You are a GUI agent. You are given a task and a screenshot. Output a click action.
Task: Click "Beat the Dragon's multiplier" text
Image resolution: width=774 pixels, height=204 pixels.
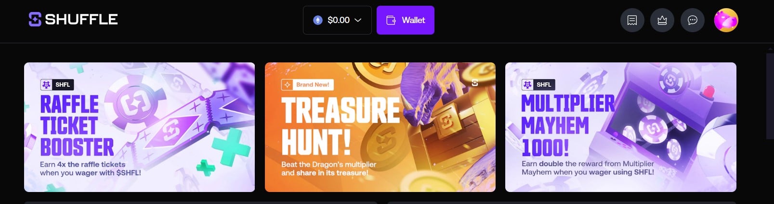pos(328,164)
